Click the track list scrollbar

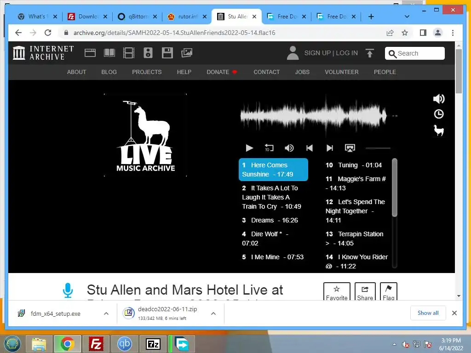coord(394,188)
